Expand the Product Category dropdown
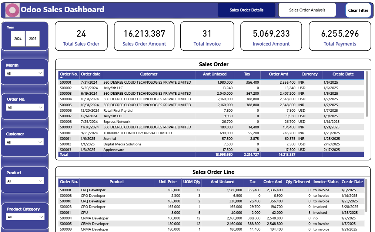 pyautogui.click(x=25, y=217)
